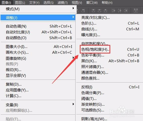Click the align right edges icon
This screenshot has height=121, width=143.
83,11
